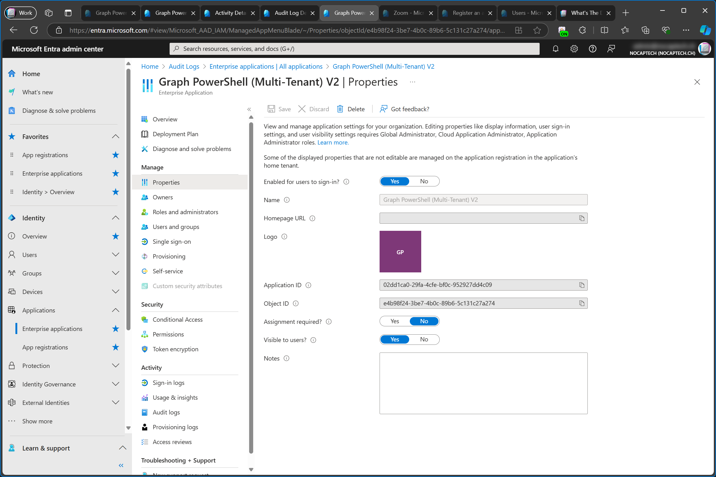Open portal settings gear icon
Viewport: 716px width, 477px height.
pos(574,49)
